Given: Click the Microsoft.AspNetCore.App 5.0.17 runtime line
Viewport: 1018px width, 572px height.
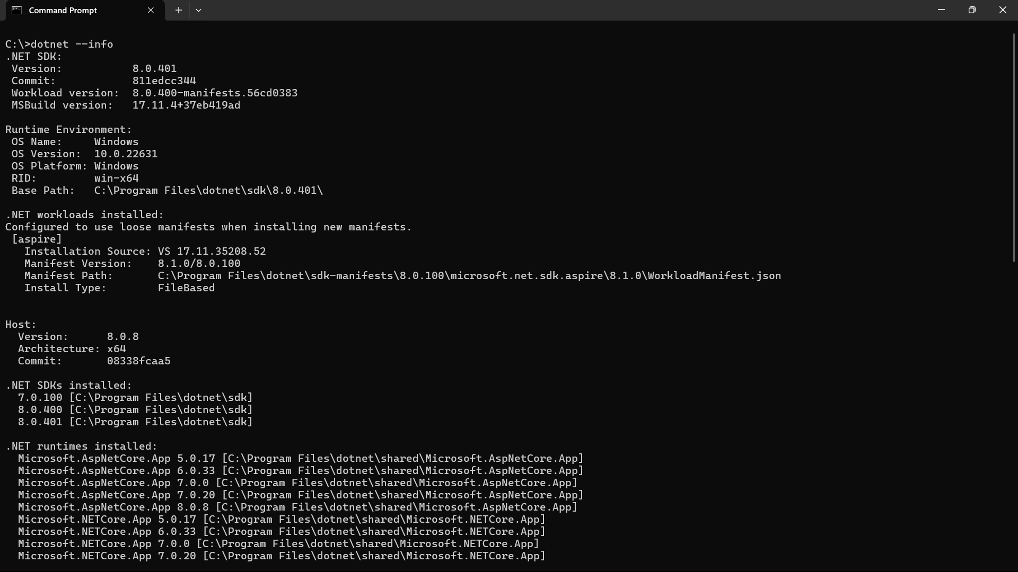Looking at the screenshot, I should pos(301,458).
